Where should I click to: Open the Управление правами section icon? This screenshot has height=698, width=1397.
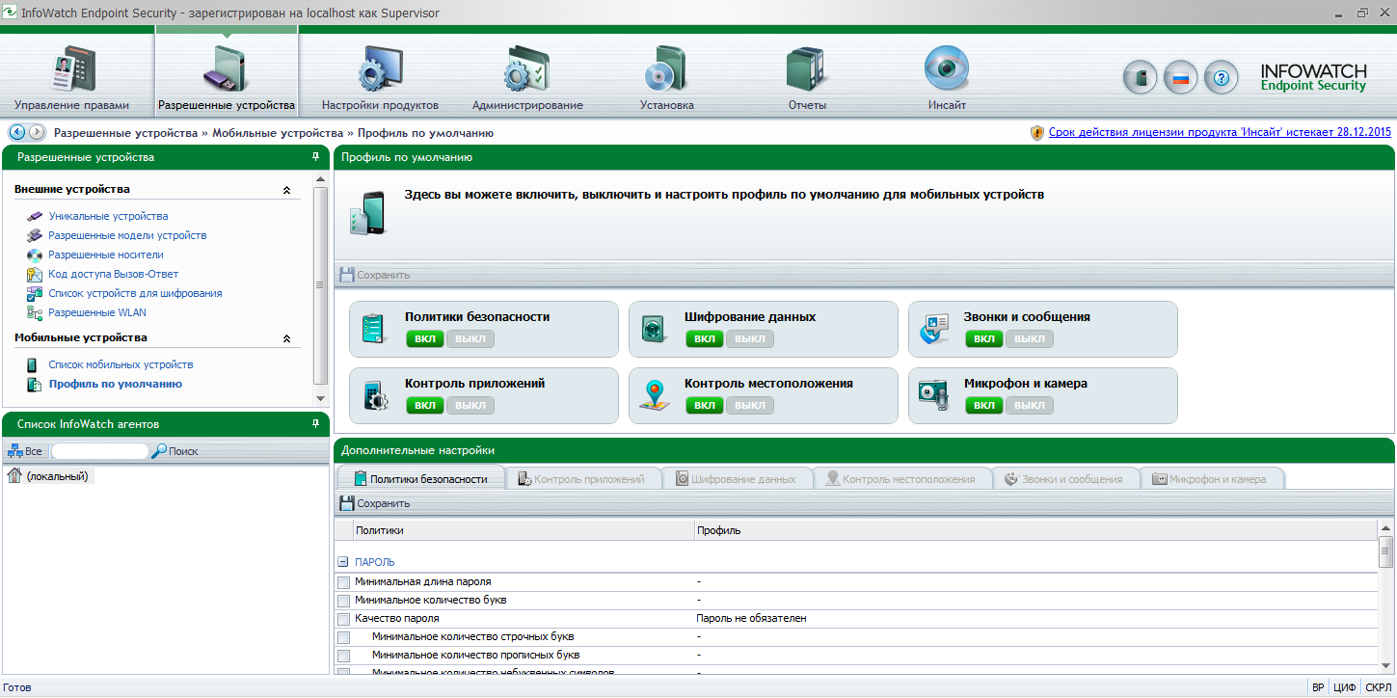point(70,70)
